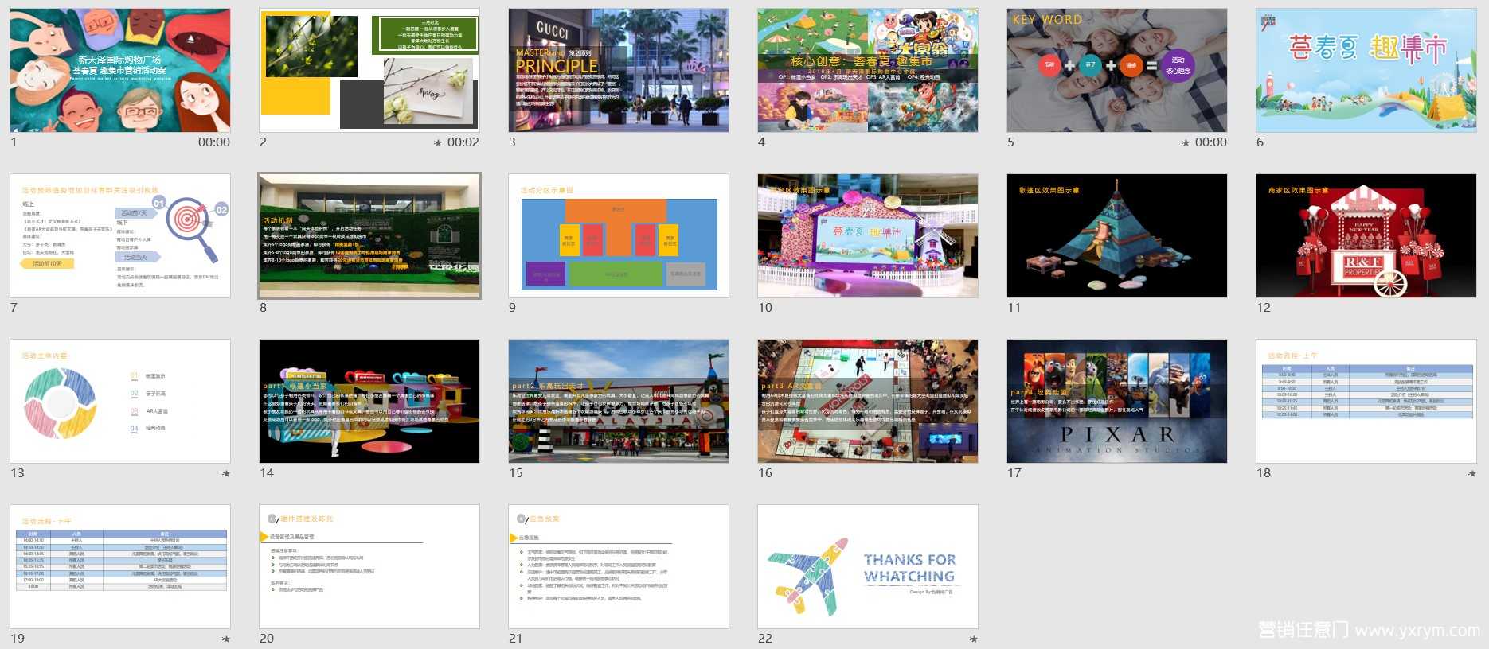The image size is (1489, 649).
Task: Click the slide number "21" label
Action: pos(516,639)
